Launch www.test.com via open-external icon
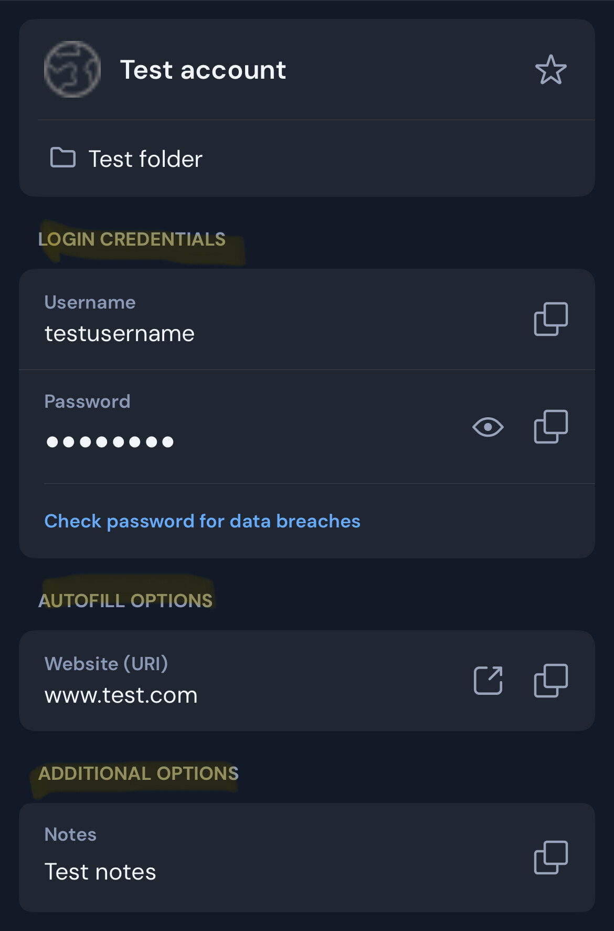 488,681
